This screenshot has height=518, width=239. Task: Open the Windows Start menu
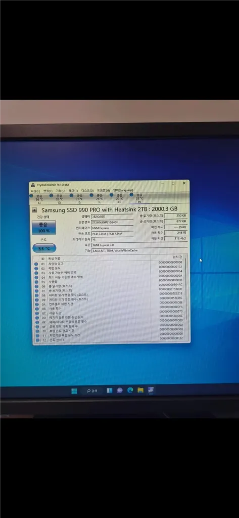click(x=74, y=391)
